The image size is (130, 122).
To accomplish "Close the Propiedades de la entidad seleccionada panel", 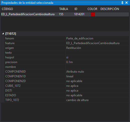I will (x=126, y=3).
